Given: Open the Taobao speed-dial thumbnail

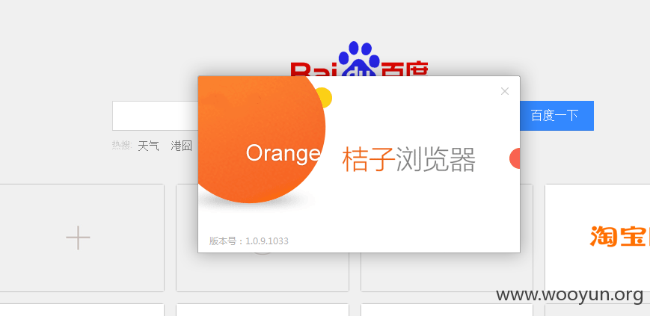Looking at the screenshot, I should coord(598,238).
